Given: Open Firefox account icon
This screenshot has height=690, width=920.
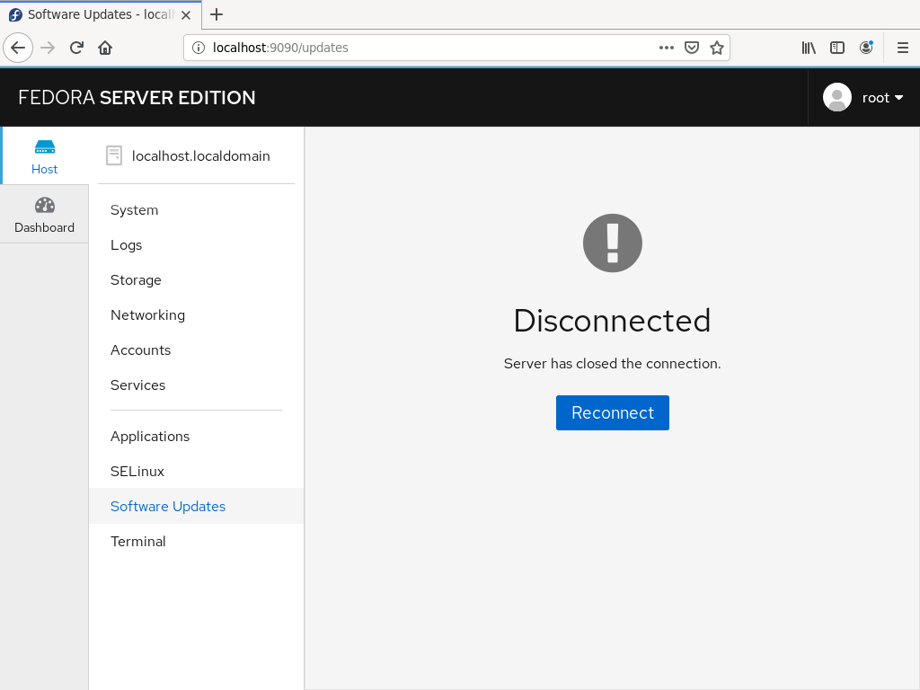Looking at the screenshot, I should [x=866, y=48].
